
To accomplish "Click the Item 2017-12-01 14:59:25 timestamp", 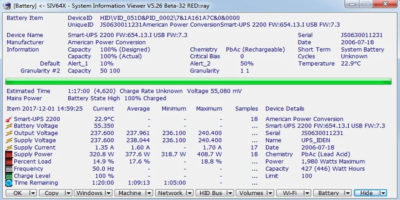I will click(x=45, y=109).
